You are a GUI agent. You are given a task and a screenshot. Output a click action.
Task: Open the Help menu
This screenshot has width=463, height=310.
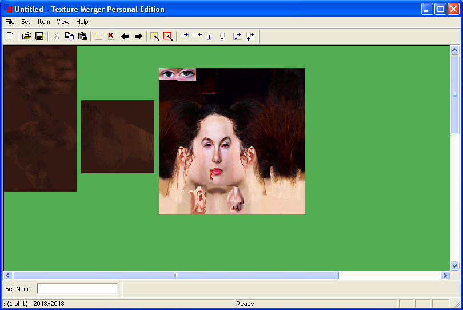coord(82,22)
